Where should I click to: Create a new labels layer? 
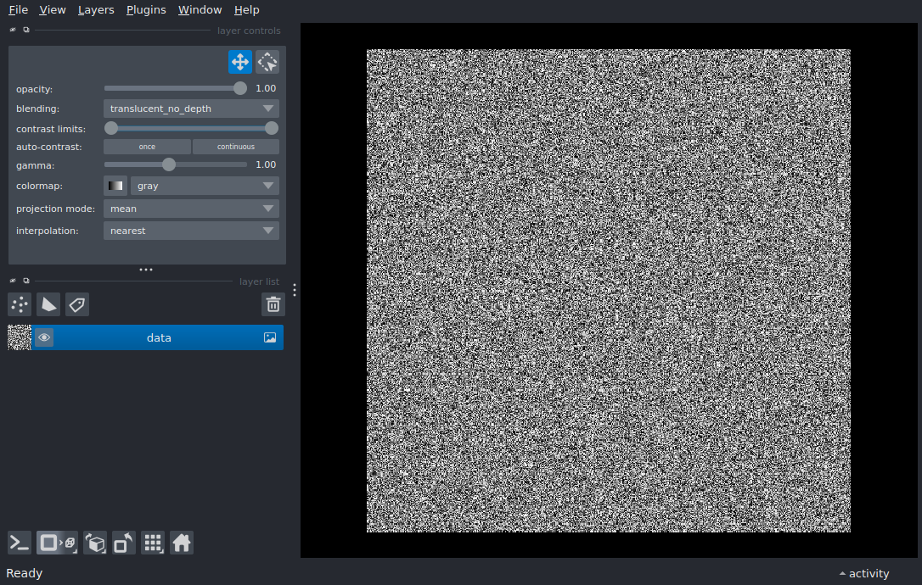point(77,304)
